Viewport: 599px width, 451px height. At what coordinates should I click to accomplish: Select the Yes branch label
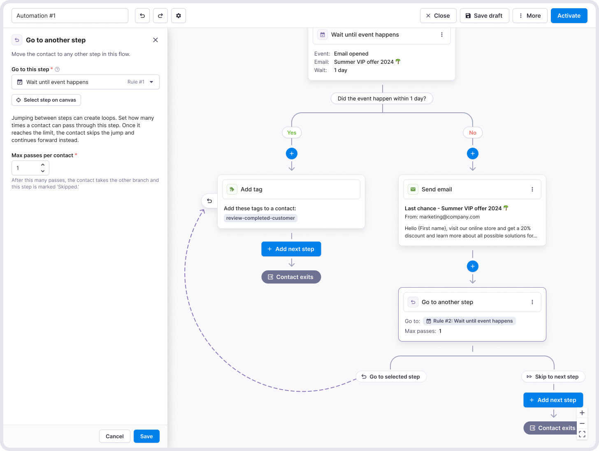(x=292, y=133)
